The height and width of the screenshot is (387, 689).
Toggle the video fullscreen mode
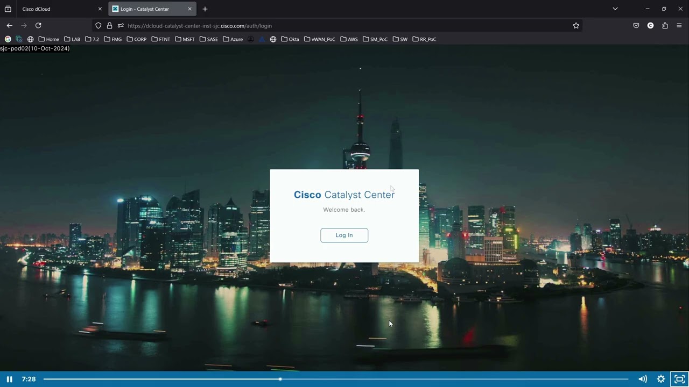pyautogui.click(x=679, y=379)
